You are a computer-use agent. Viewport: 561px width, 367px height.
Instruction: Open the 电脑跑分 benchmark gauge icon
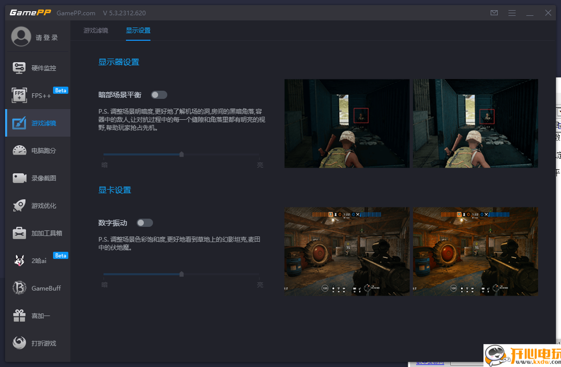point(19,150)
